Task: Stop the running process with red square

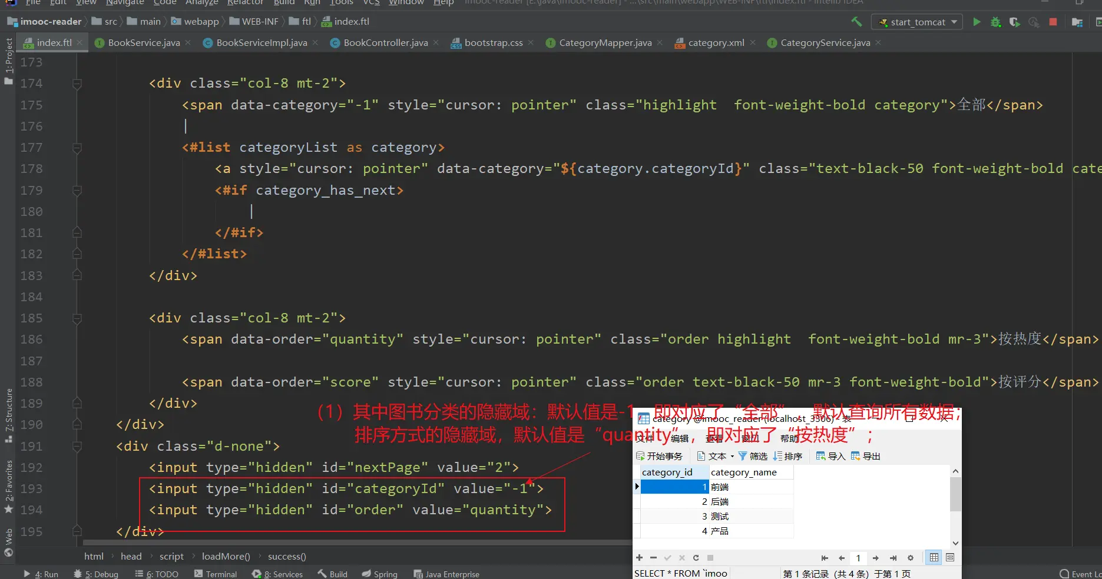Action: (x=1053, y=22)
